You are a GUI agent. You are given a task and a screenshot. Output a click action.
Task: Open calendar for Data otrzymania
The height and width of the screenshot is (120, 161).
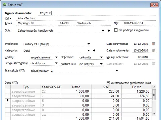click(x=154, y=44)
